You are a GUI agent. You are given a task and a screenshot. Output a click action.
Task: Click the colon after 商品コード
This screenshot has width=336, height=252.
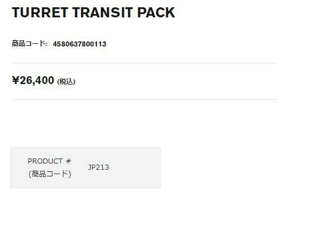46,44
